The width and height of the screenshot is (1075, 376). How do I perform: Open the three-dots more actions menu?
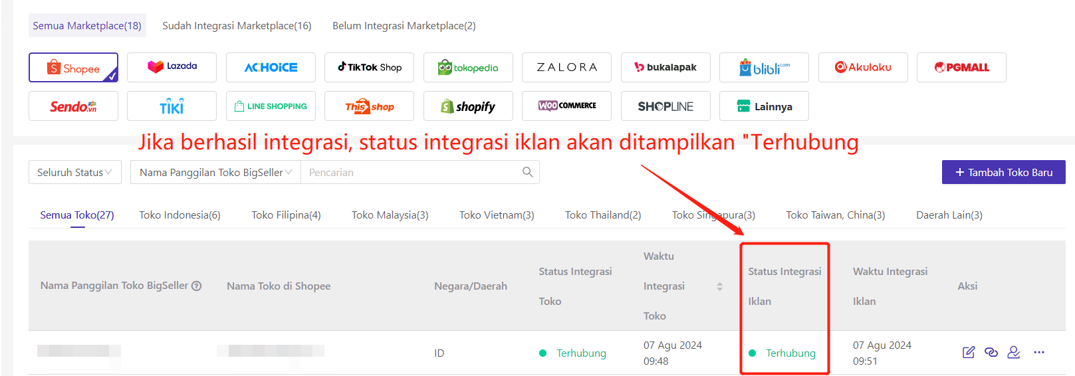(x=1039, y=352)
